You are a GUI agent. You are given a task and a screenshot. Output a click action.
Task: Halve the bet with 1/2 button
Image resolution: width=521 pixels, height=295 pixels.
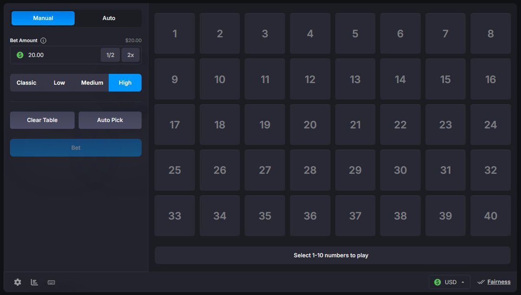(110, 55)
